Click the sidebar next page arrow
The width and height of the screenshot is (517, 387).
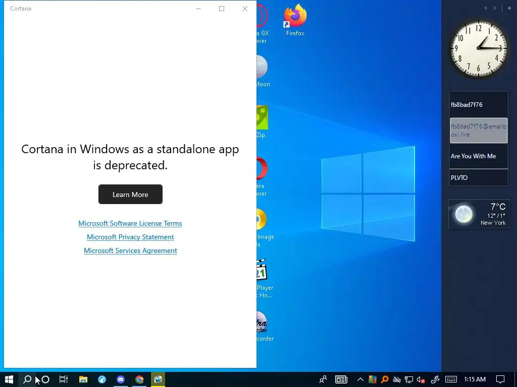pyautogui.click(x=495, y=8)
